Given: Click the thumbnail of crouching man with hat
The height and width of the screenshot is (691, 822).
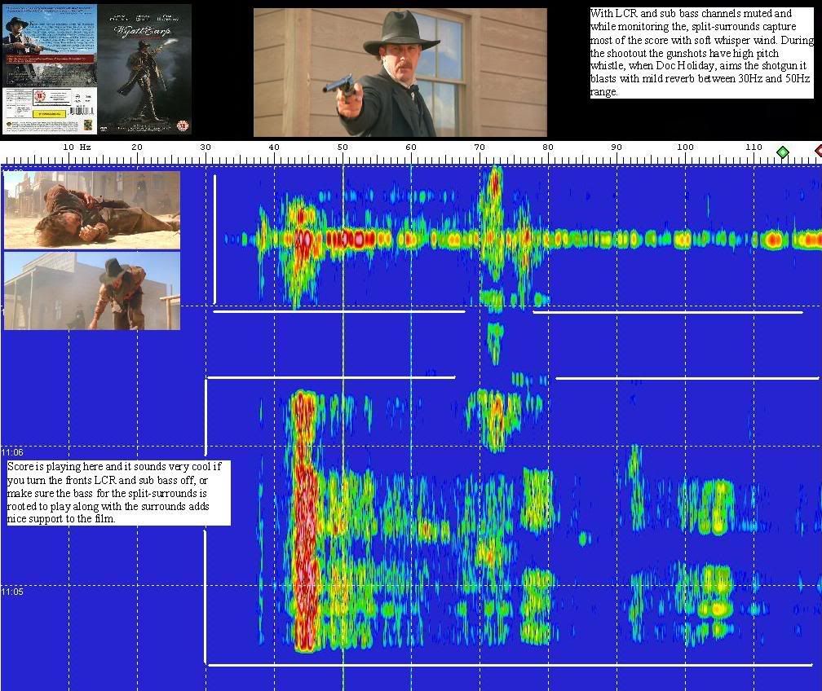Looking at the screenshot, I should 91,291.
